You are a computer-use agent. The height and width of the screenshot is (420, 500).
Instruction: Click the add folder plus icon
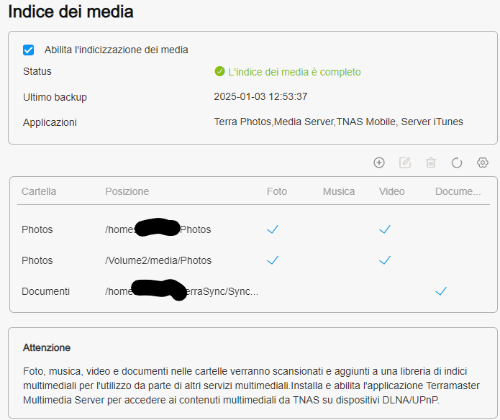click(x=379, y=163)
